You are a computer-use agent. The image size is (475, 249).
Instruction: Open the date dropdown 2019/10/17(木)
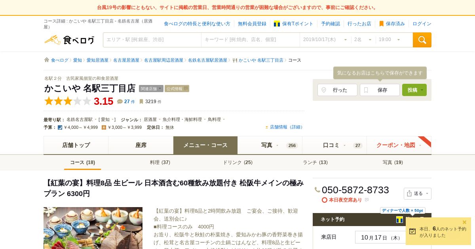click(x=325, y=40)
